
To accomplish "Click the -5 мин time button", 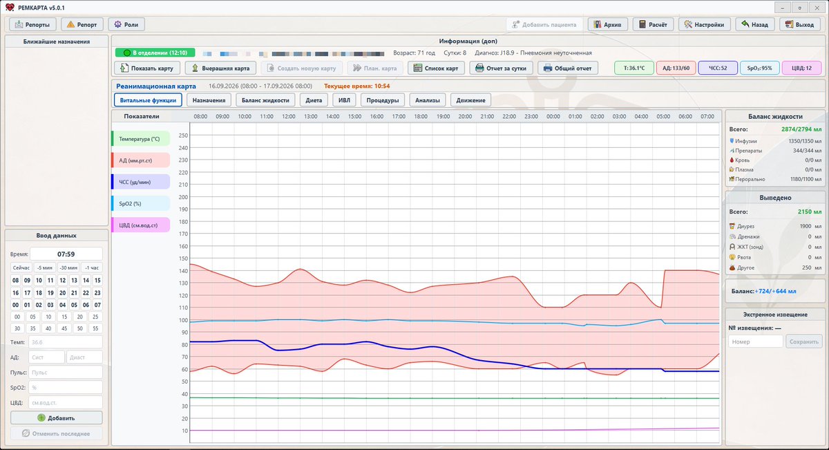I will tap(44, 268).
